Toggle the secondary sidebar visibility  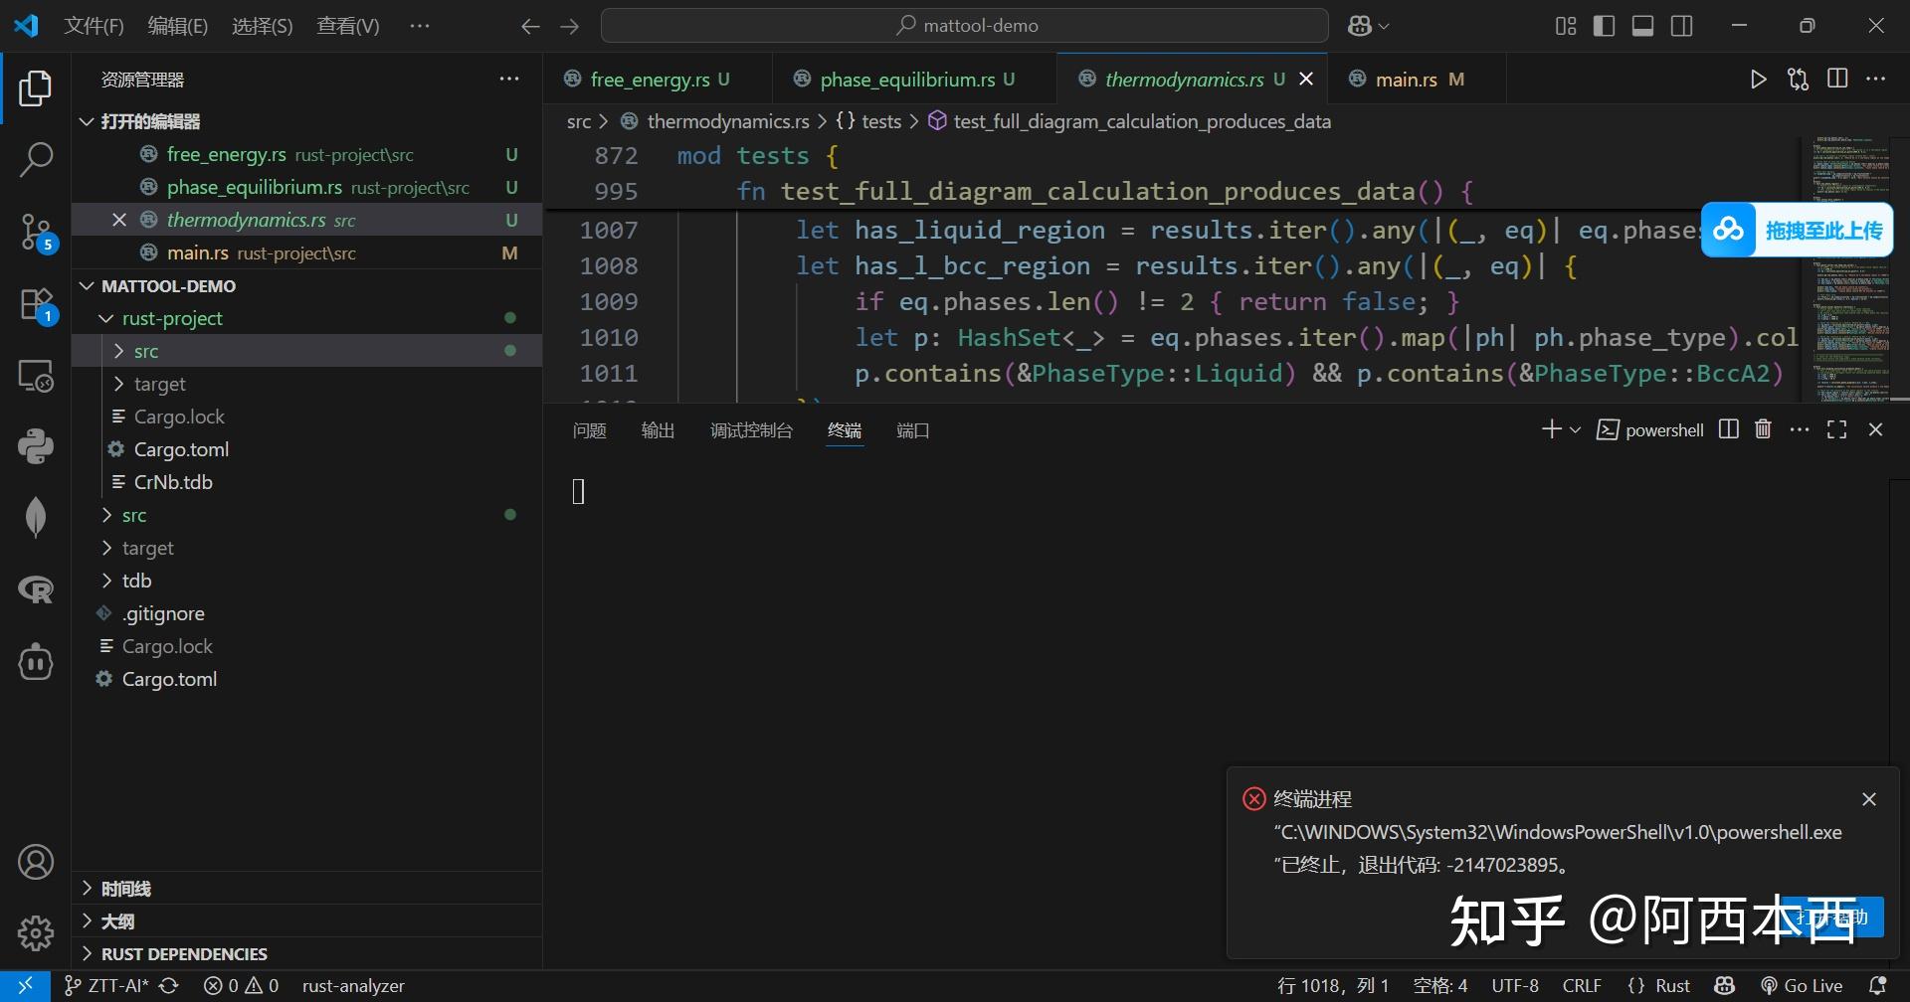tap(1681, 26)
